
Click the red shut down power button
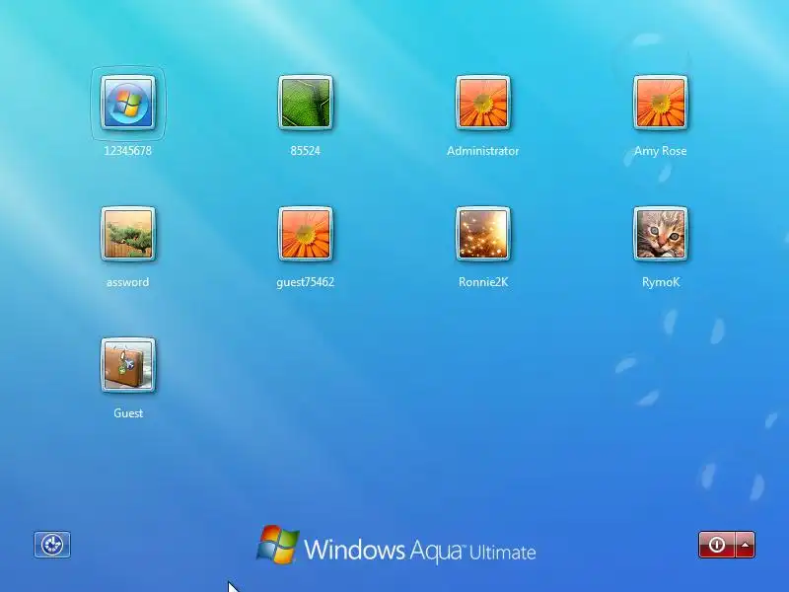pyautogui.click(x=717, y=545)
